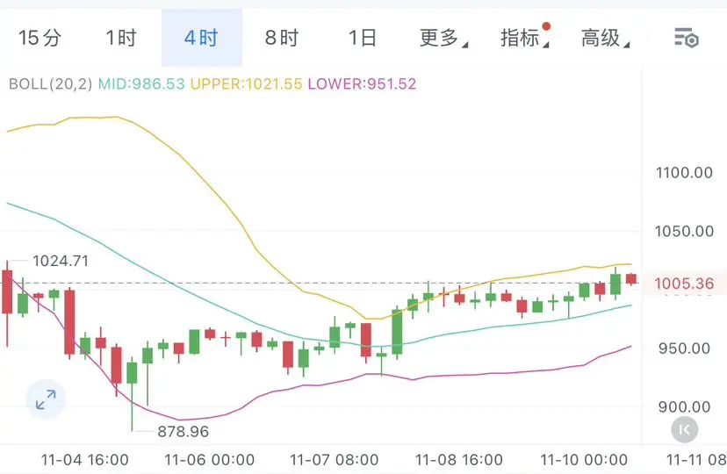Image resolution: width=727 pixels, height=474 pixels.
Task: Open the chart settings icon
Action: [687, 38]
